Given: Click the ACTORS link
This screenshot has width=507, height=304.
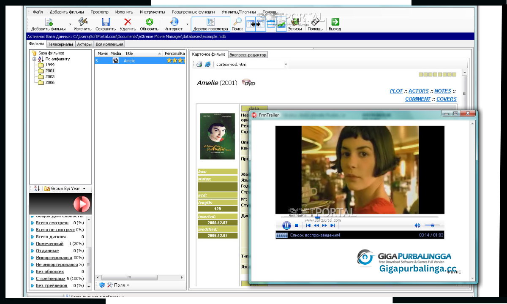Looking at the screenshot, I should [x=418, y=91].
